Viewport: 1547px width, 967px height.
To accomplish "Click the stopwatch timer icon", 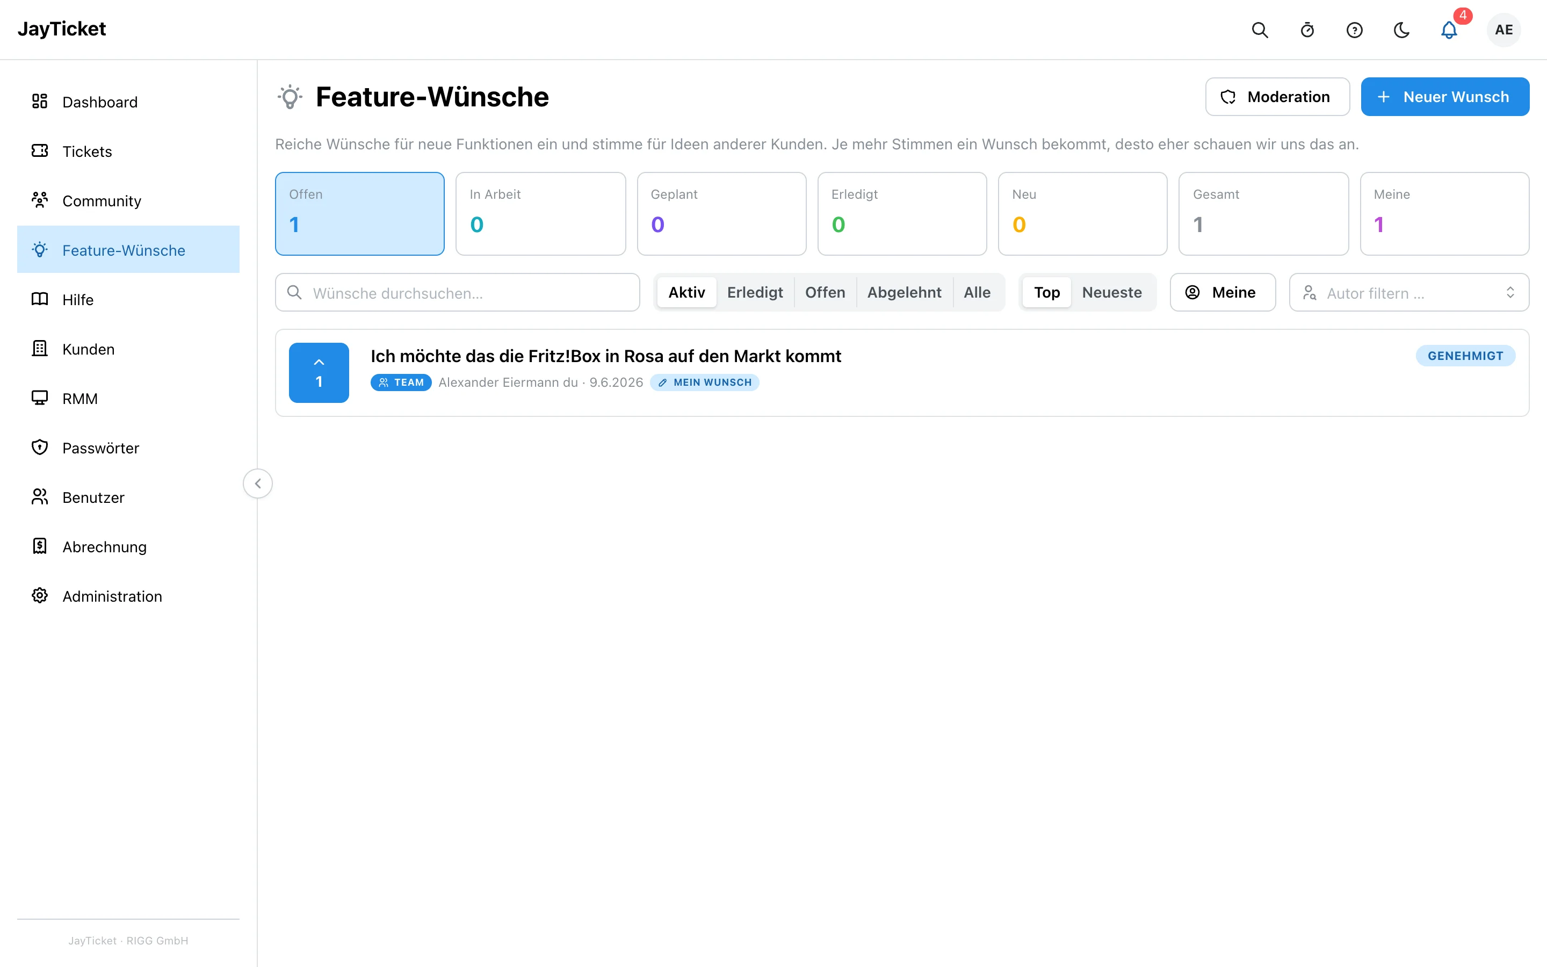I will tap(1307, 30).
